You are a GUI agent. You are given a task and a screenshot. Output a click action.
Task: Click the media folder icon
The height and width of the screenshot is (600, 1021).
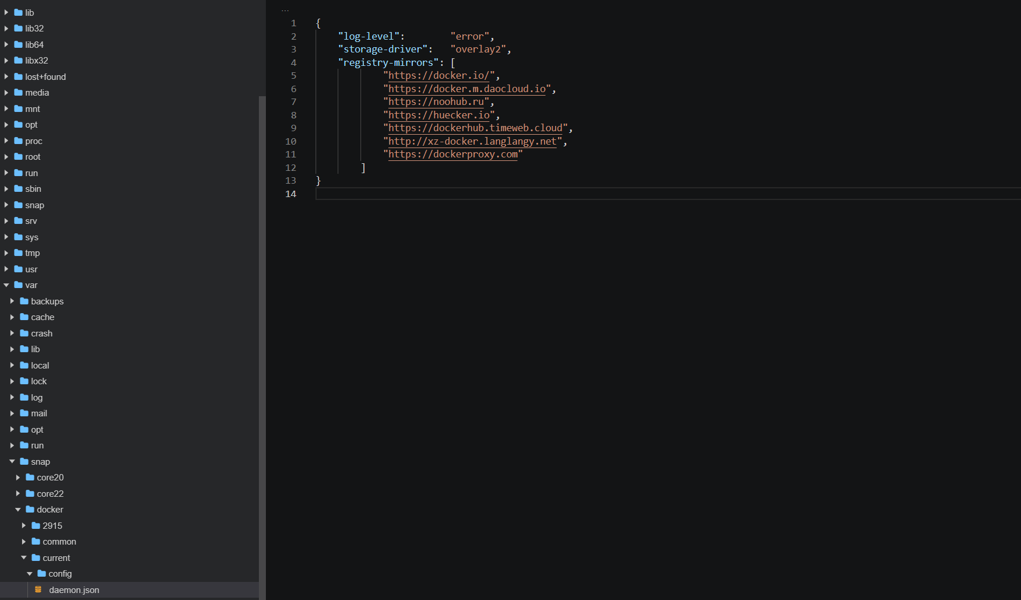[18, 92]
